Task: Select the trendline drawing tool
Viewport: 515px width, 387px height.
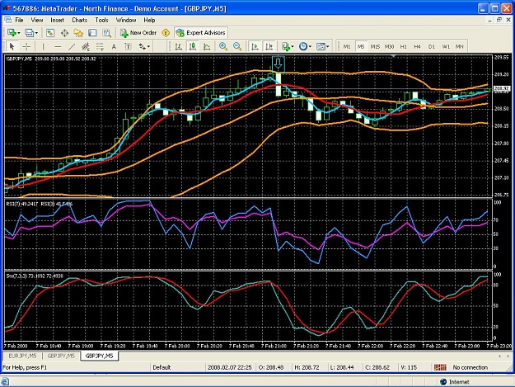Action: coord(72,47)
